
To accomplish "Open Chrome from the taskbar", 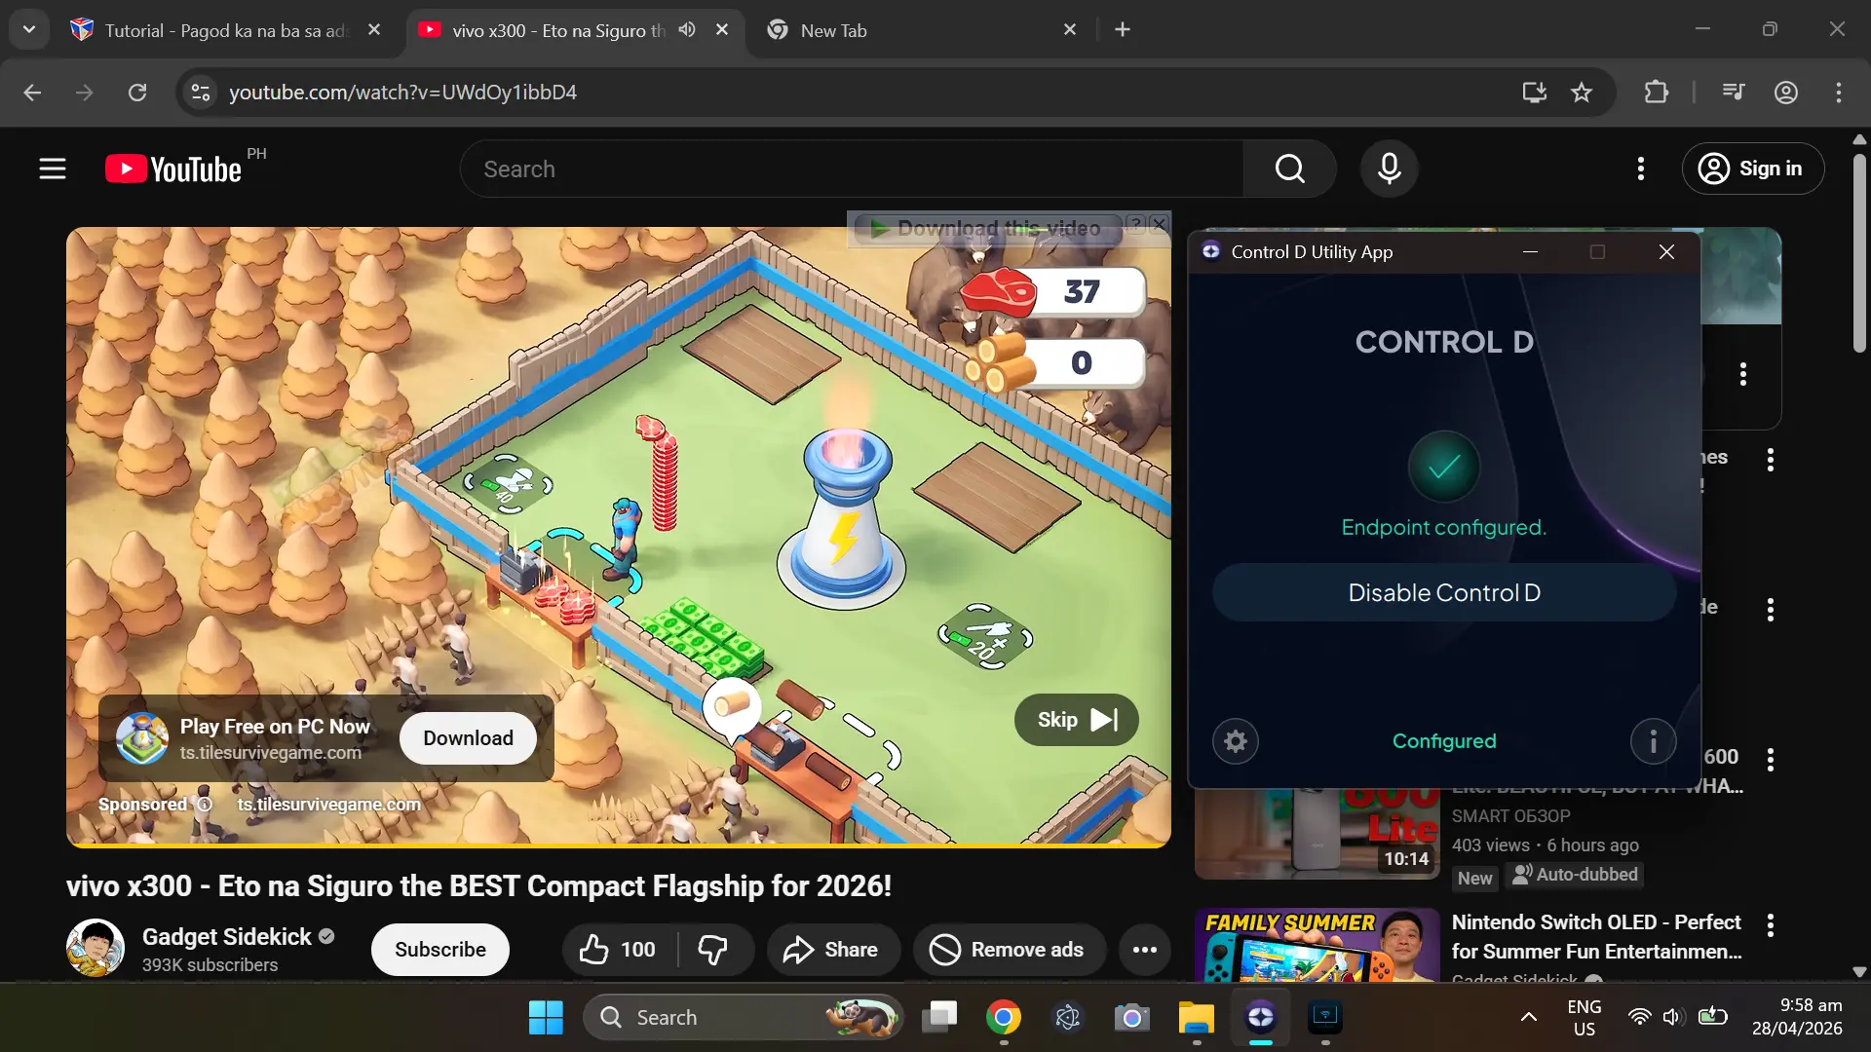I will (1003, 1018).
